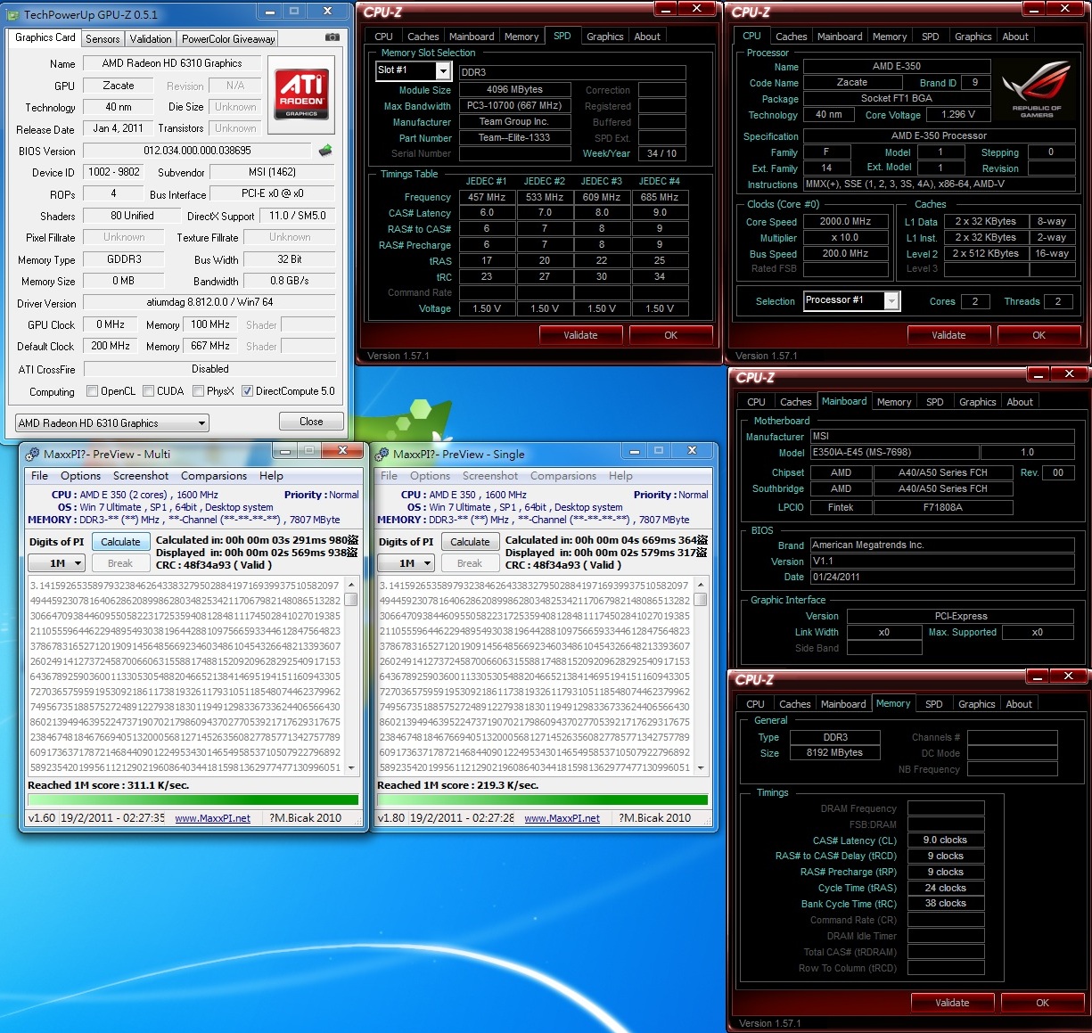Viewport: 1092px width, 1033px height.
Task: Click the Break button in MaxxPI Multi
Action: click(120, 563)
